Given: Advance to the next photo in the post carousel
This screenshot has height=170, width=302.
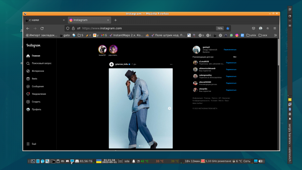Looking at the screenshot, I should (x=169, y=108).
